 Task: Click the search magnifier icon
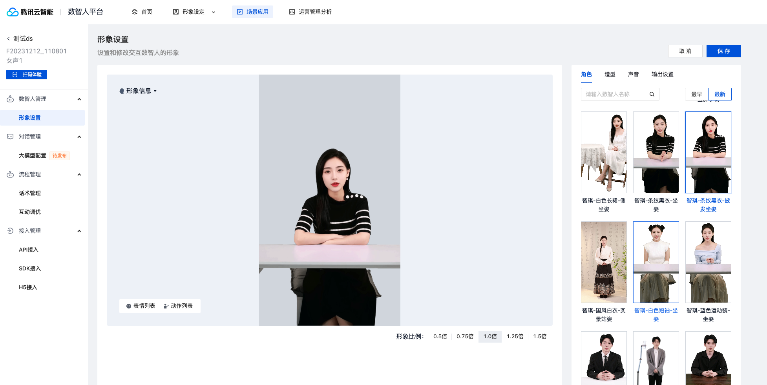click(x=652, y=94)
